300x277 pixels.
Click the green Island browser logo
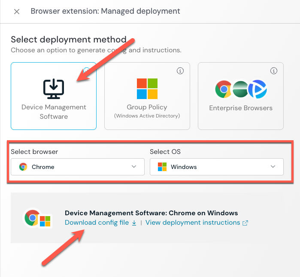[x=240, y=89]
